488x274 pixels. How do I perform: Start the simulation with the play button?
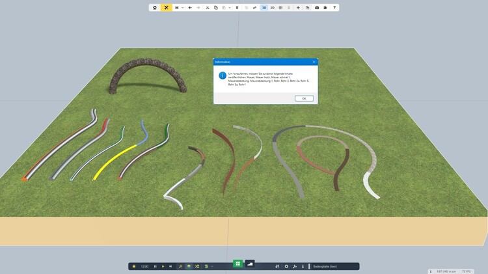(163, 267)
